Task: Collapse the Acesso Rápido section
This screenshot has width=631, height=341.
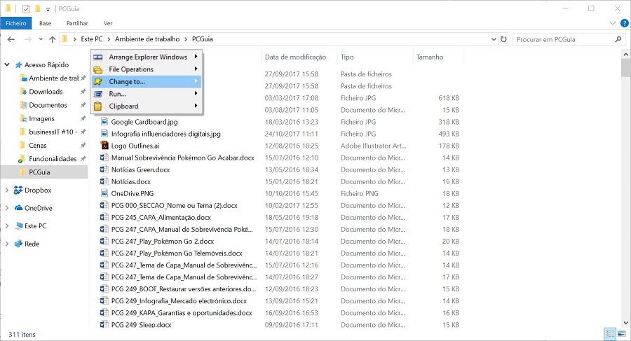Action: (7, 64)
